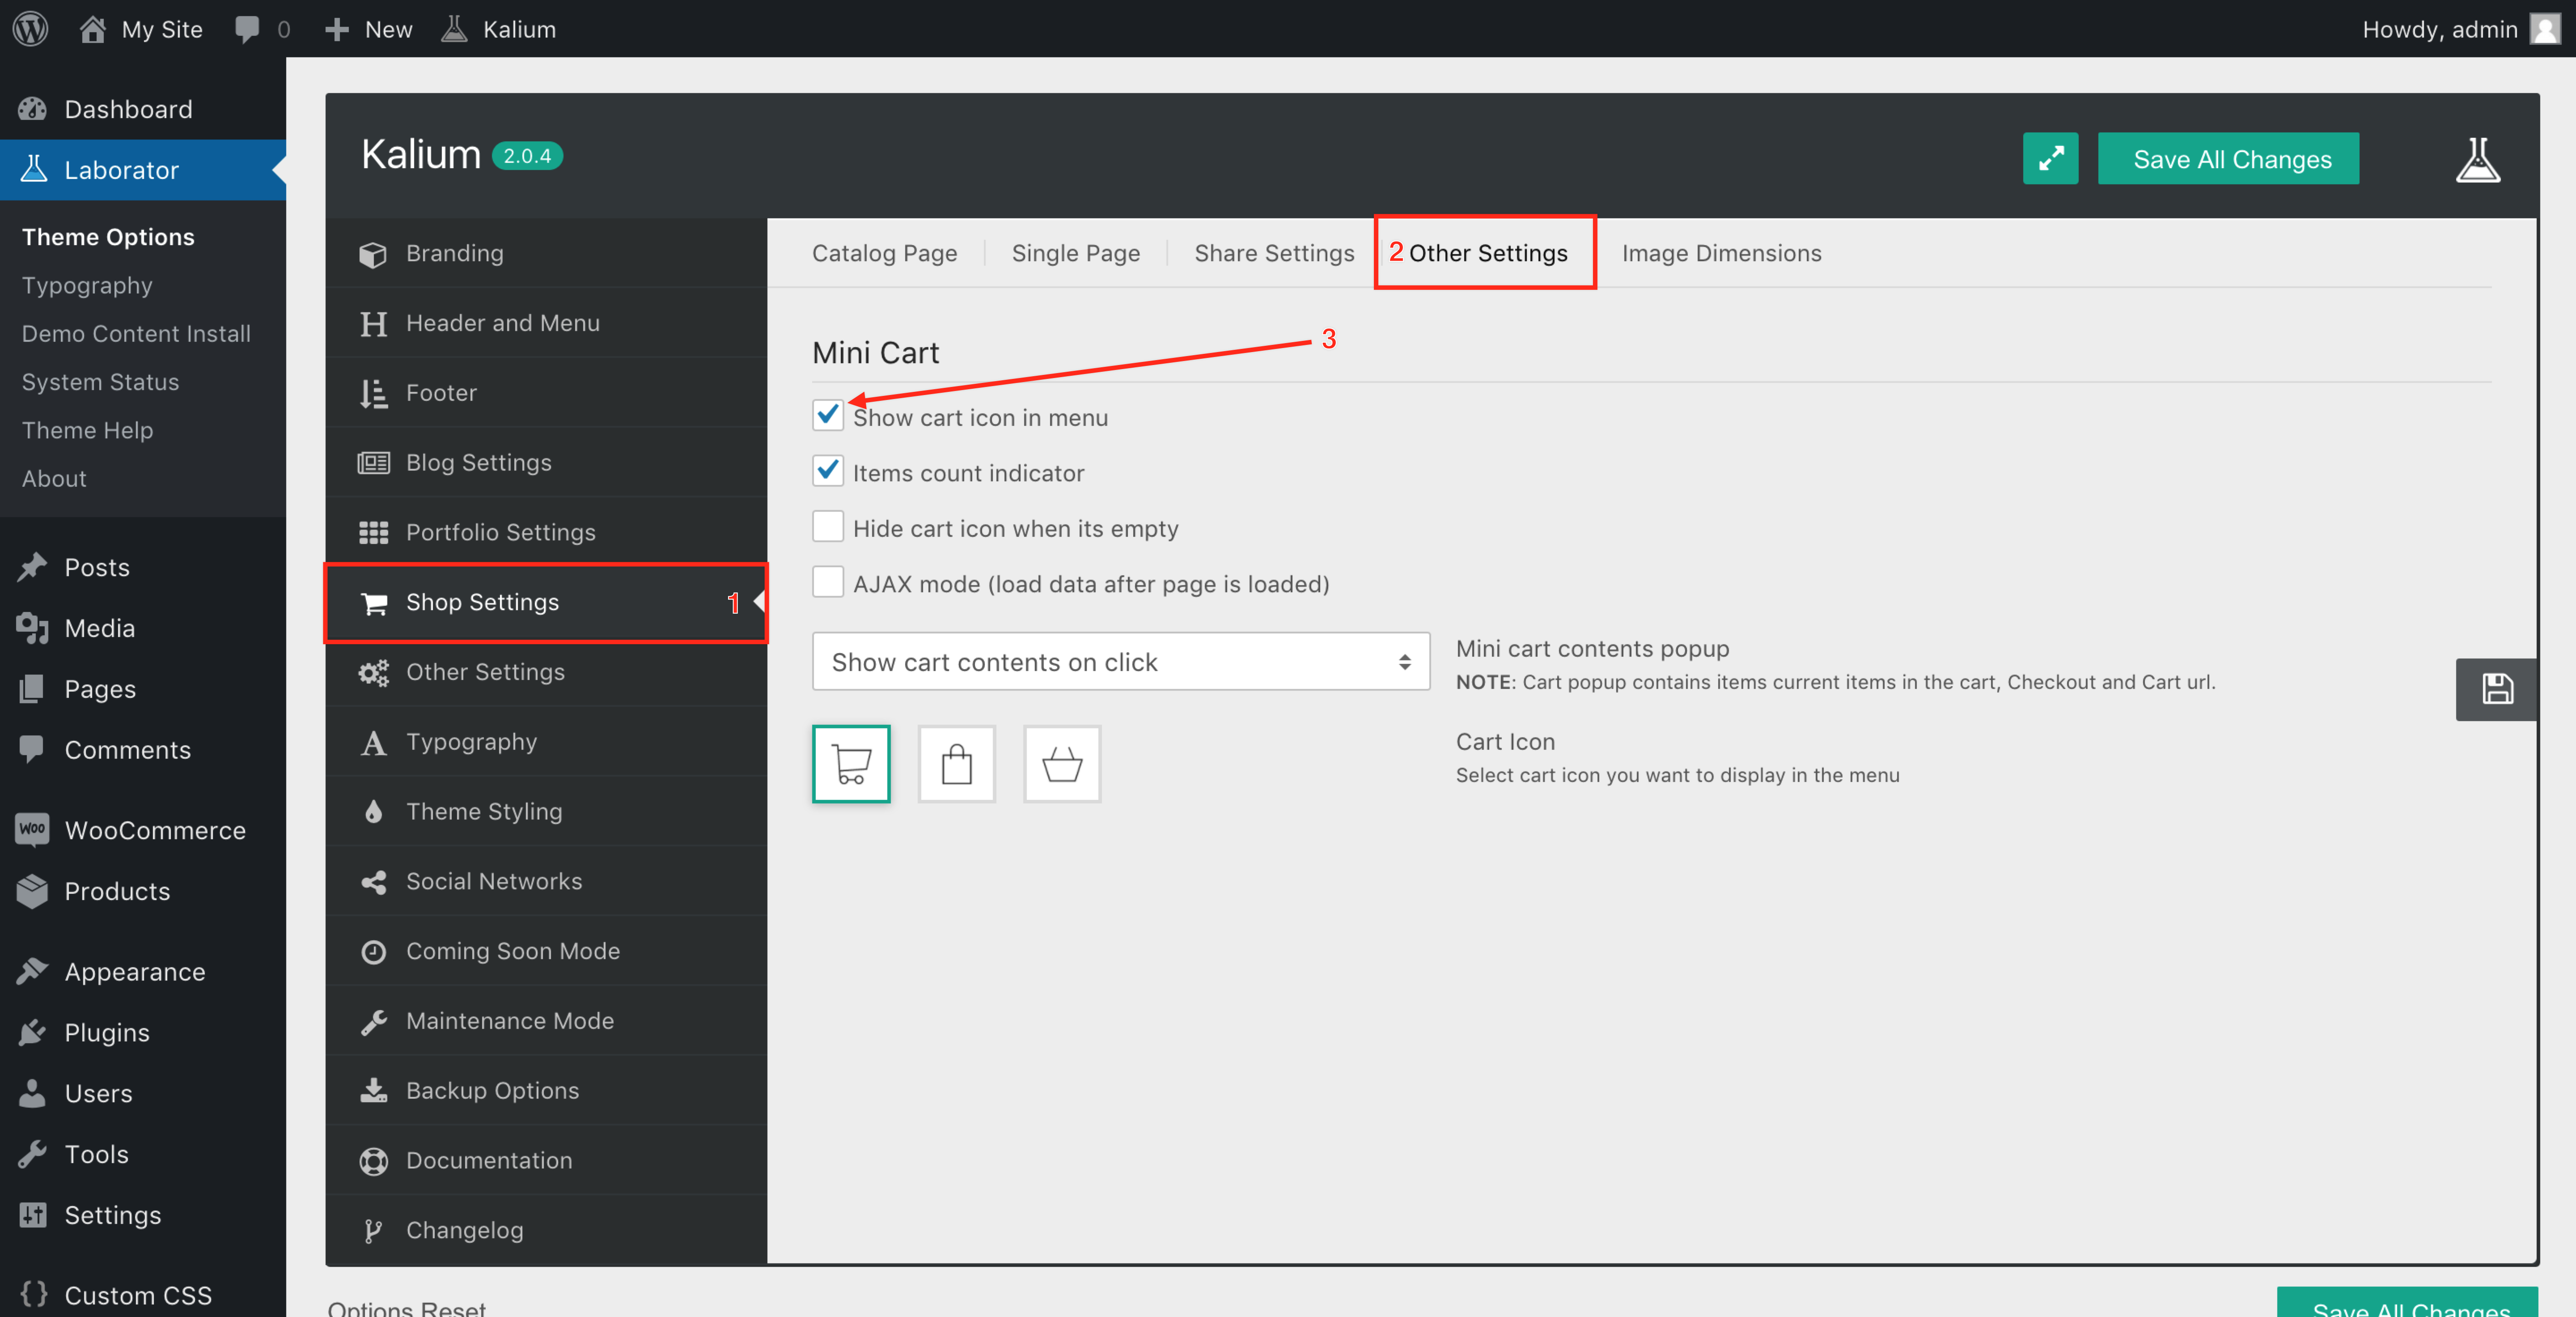Click Howdy, admin account menu

tap(2461, 29)
